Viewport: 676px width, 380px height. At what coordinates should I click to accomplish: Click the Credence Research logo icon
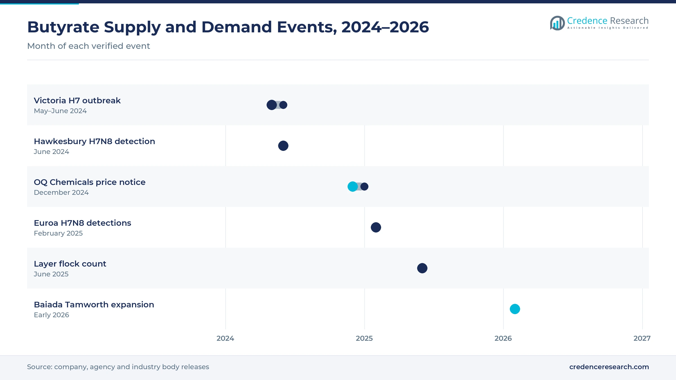[557, 23]
